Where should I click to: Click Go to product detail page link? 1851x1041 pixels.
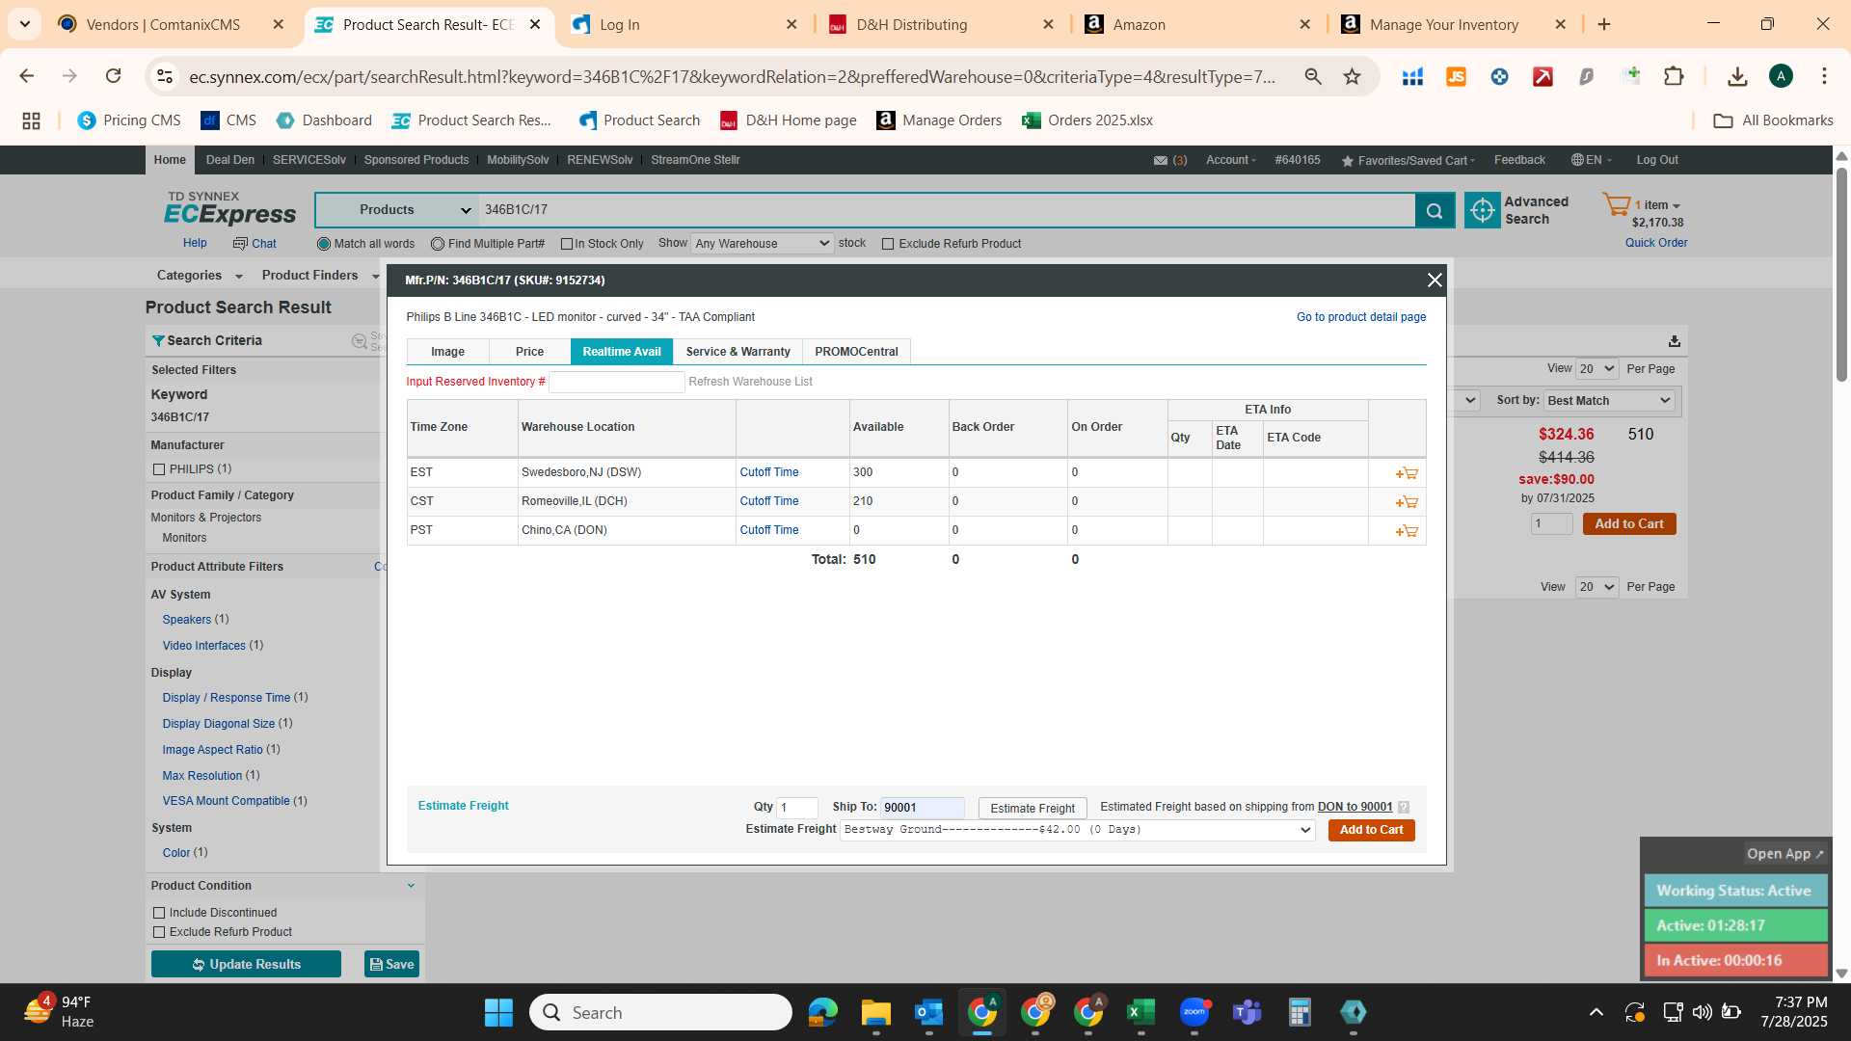(x=1361, y=317)
